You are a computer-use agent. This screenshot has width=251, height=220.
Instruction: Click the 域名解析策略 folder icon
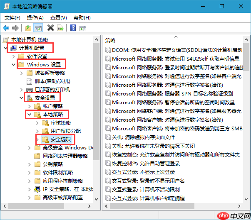30,73
